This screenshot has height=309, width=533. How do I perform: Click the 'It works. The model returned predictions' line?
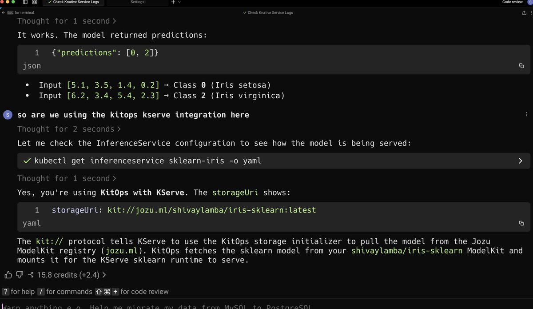(x=112, y=35)
